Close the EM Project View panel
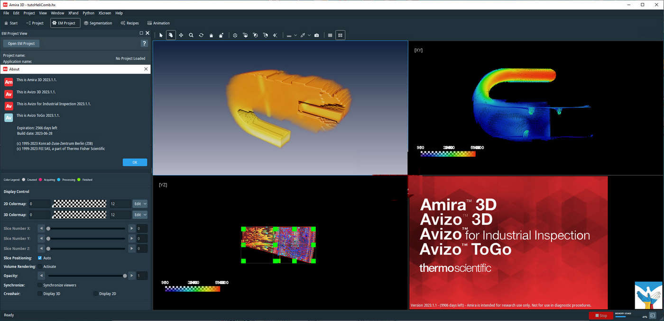The height and width of the screenshot is (321, 664). [x=148, y=33]
